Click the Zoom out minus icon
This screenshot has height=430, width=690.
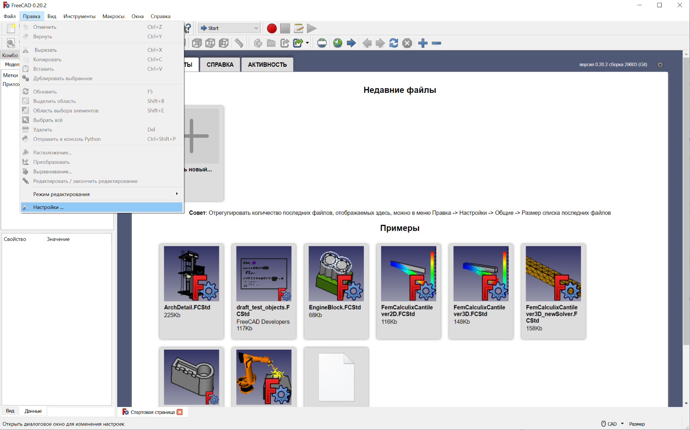[437, 43]
